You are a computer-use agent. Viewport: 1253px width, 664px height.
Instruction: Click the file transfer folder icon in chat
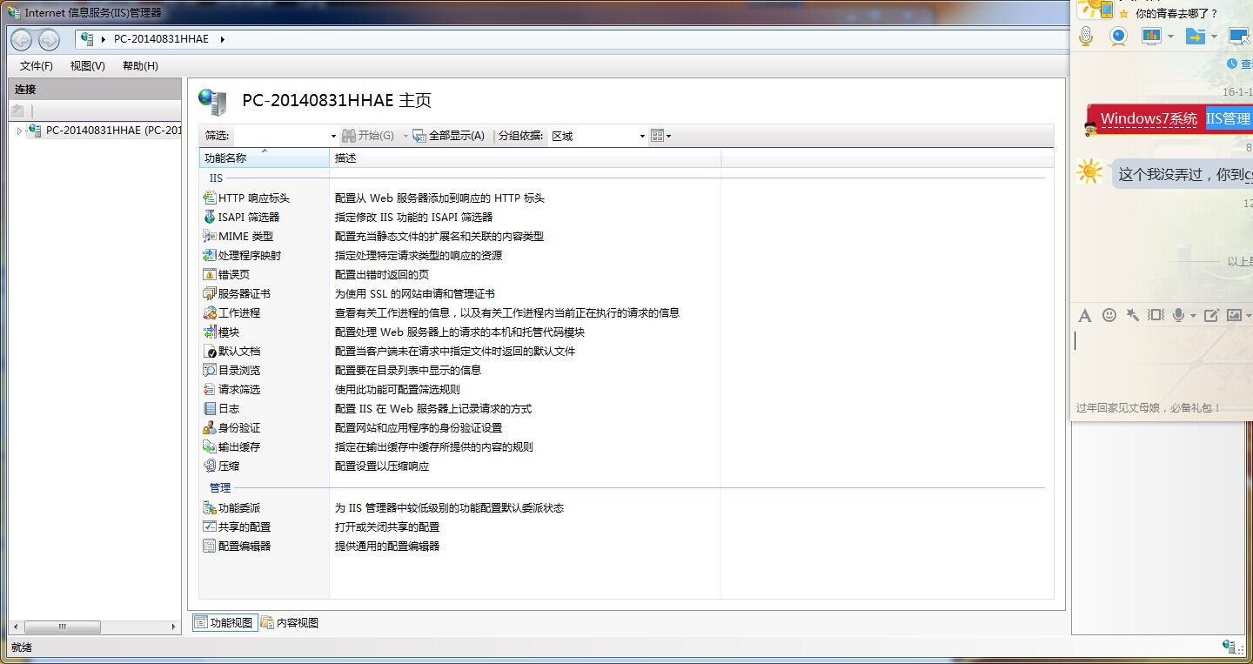(1196, 36)
